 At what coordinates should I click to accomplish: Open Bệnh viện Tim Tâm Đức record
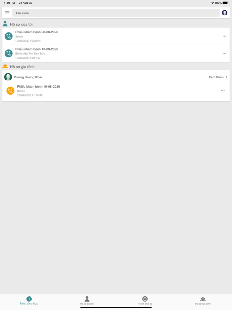pos(116,53)
